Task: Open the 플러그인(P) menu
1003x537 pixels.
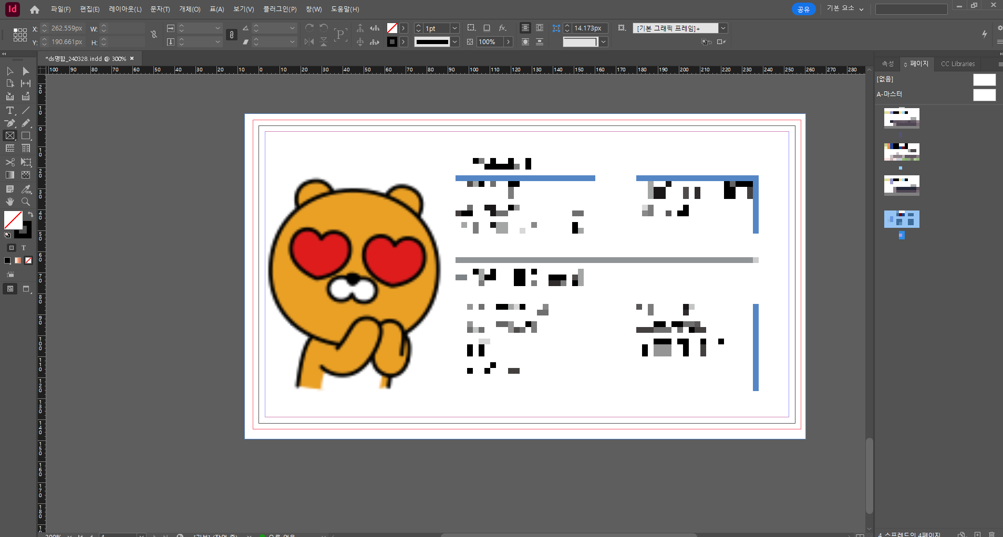Action: tap(280, 9)
